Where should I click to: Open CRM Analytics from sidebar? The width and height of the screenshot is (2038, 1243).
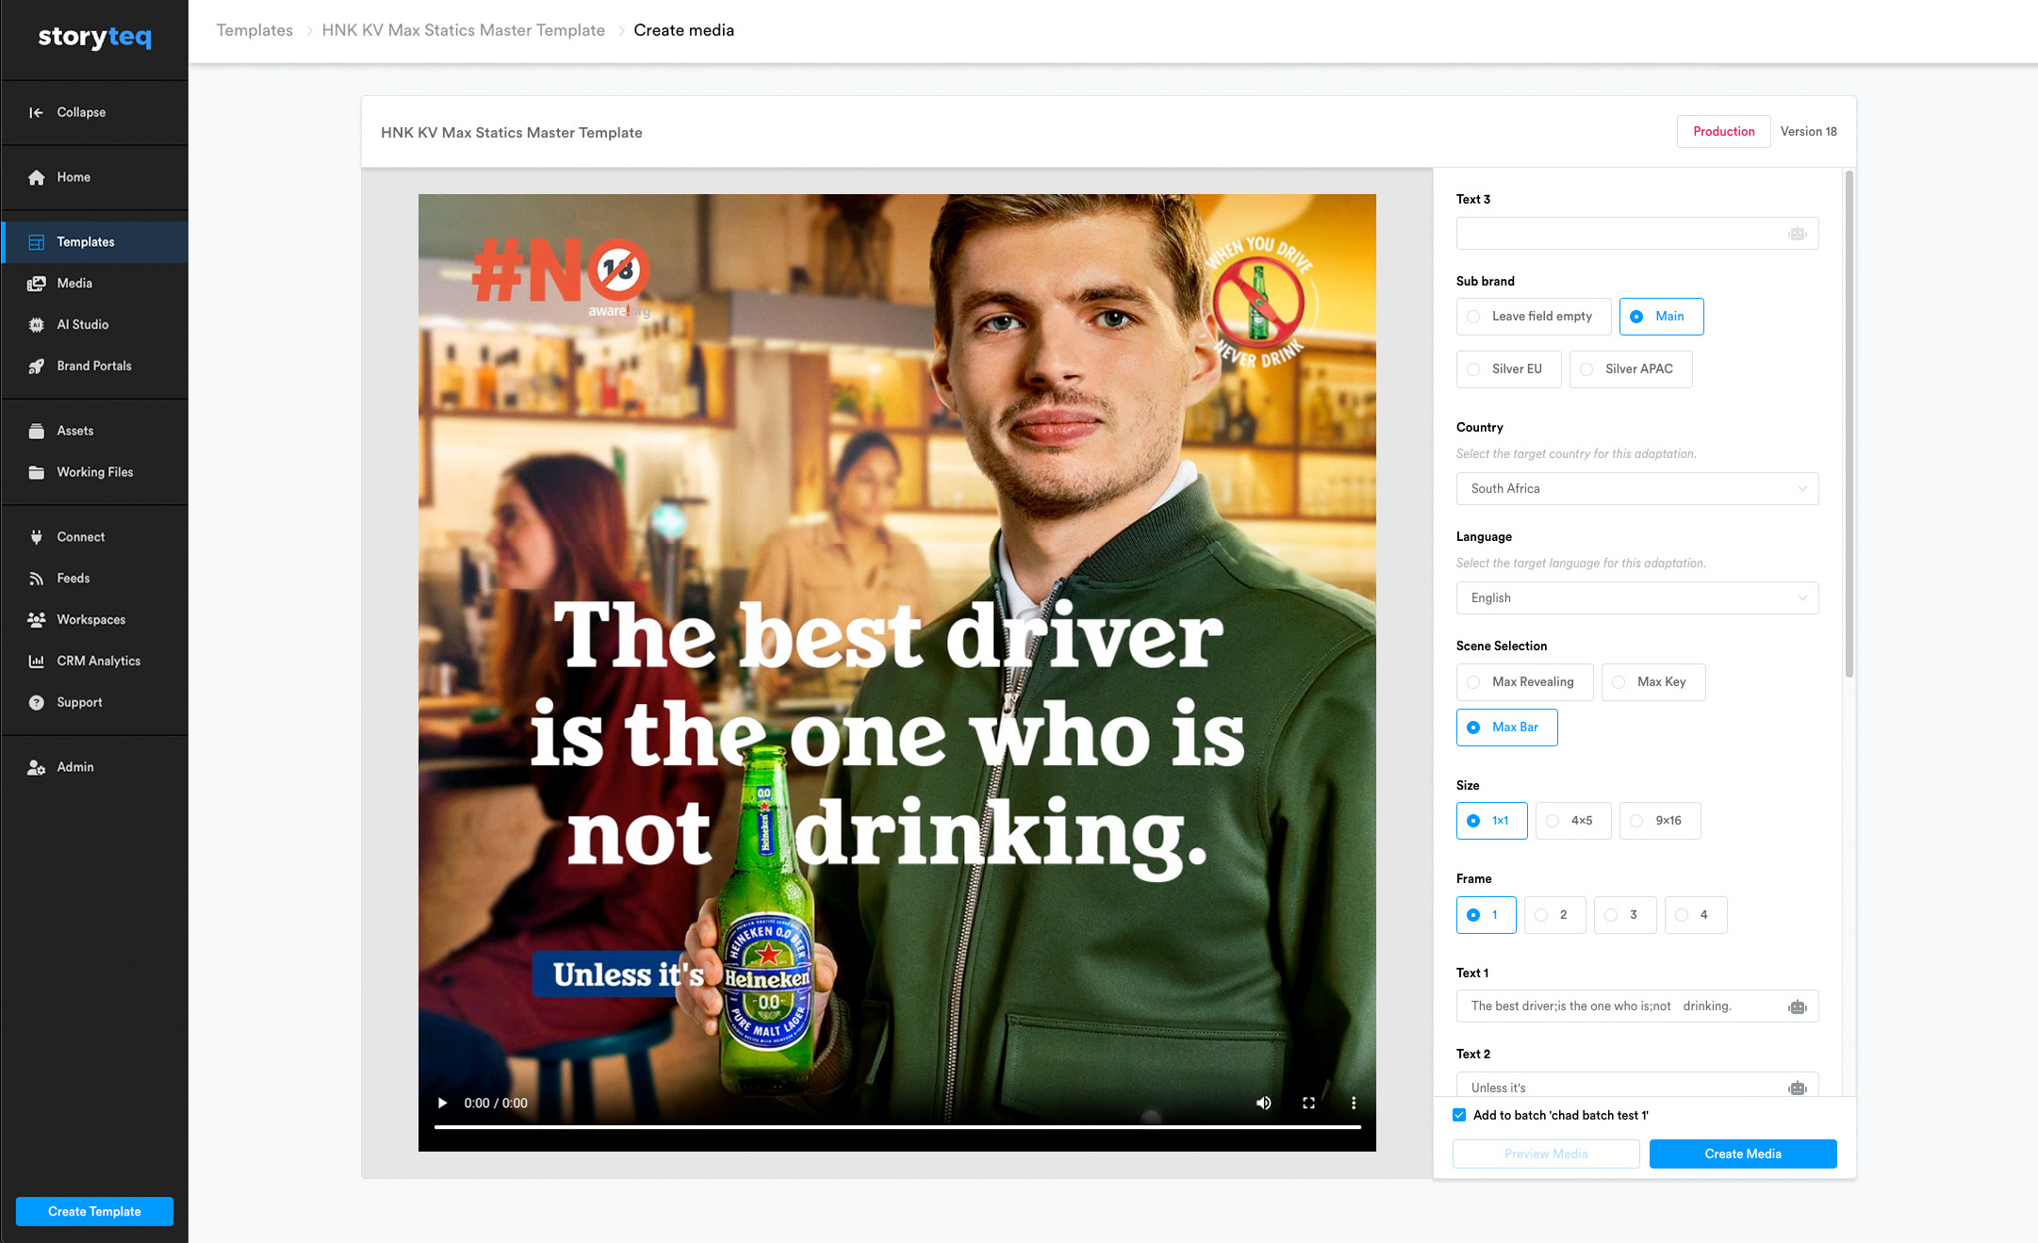click(x=97, y=661)
